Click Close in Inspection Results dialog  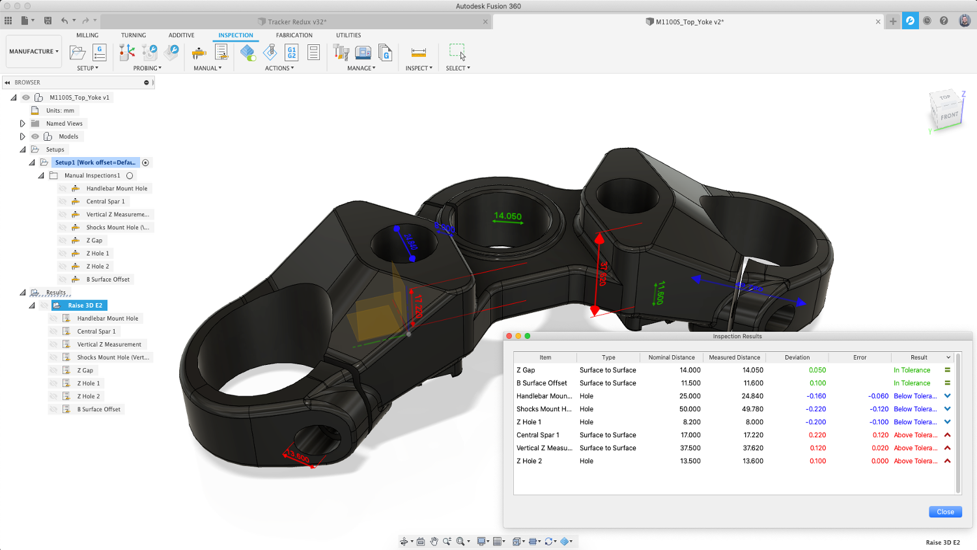tap(944, 512)
